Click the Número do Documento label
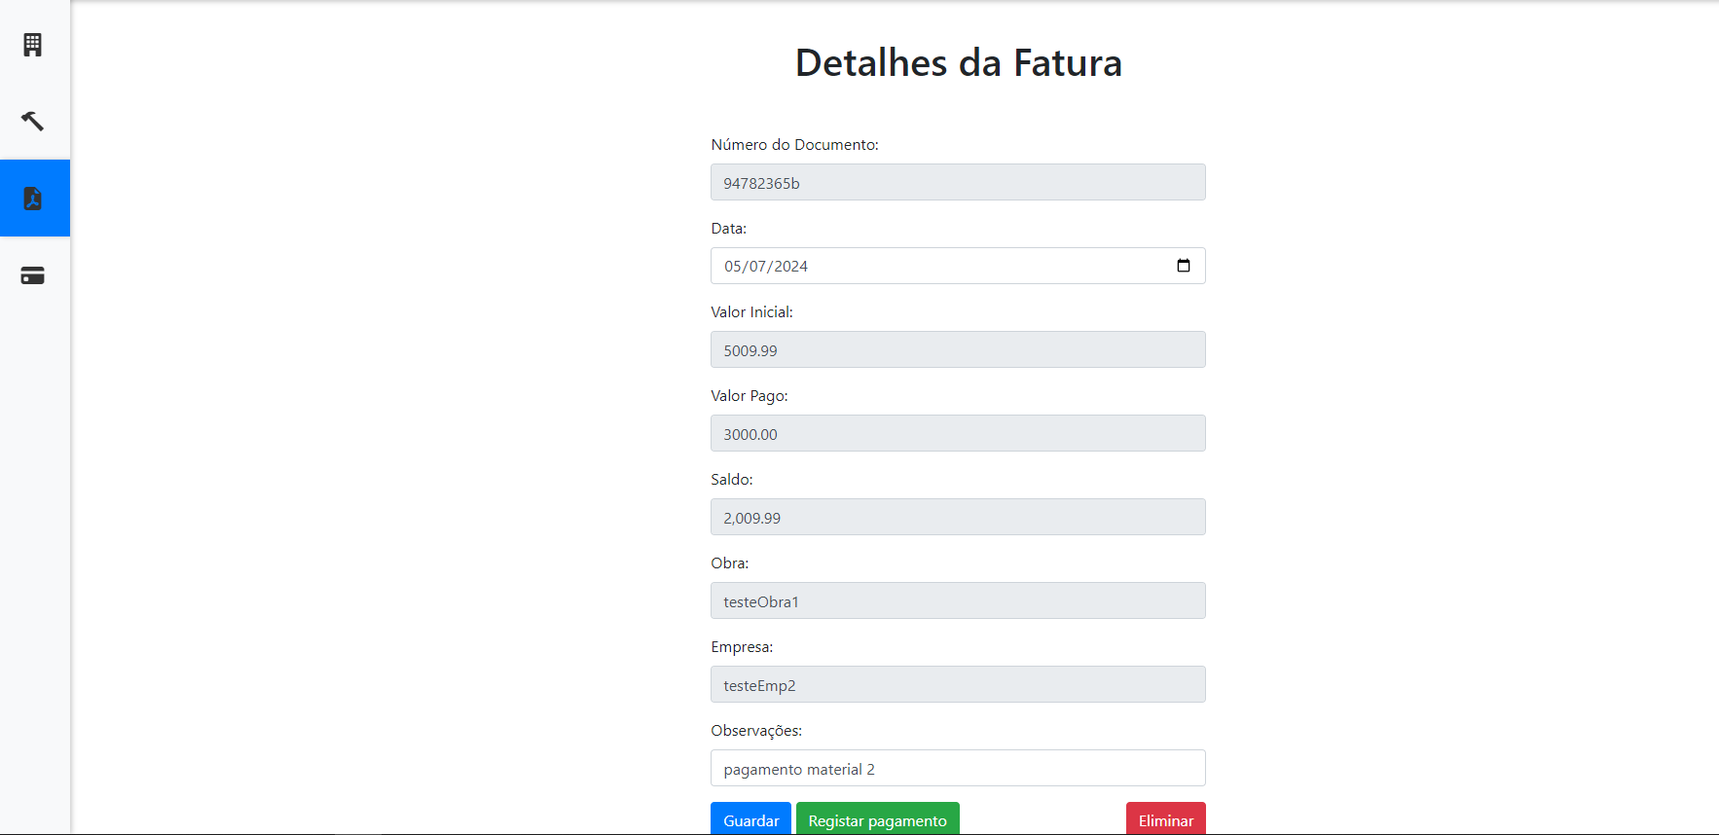This screenshot has width=1719, height=835. click(x=794, y=145)
